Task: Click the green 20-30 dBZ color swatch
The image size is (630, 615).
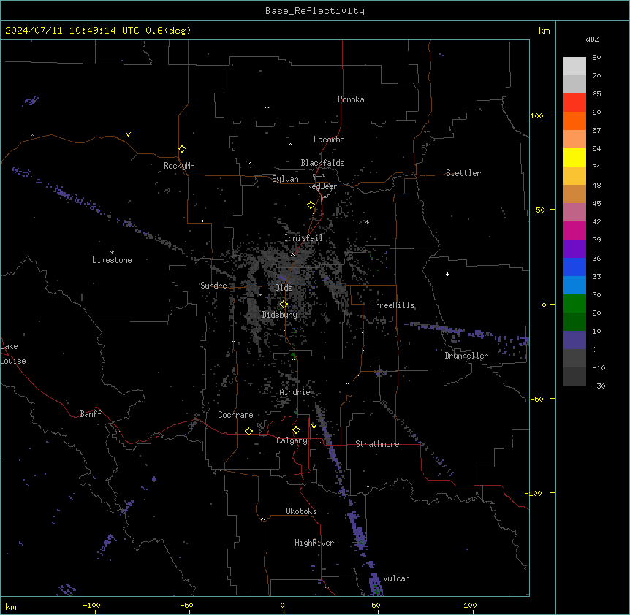Action: (574, 304)
